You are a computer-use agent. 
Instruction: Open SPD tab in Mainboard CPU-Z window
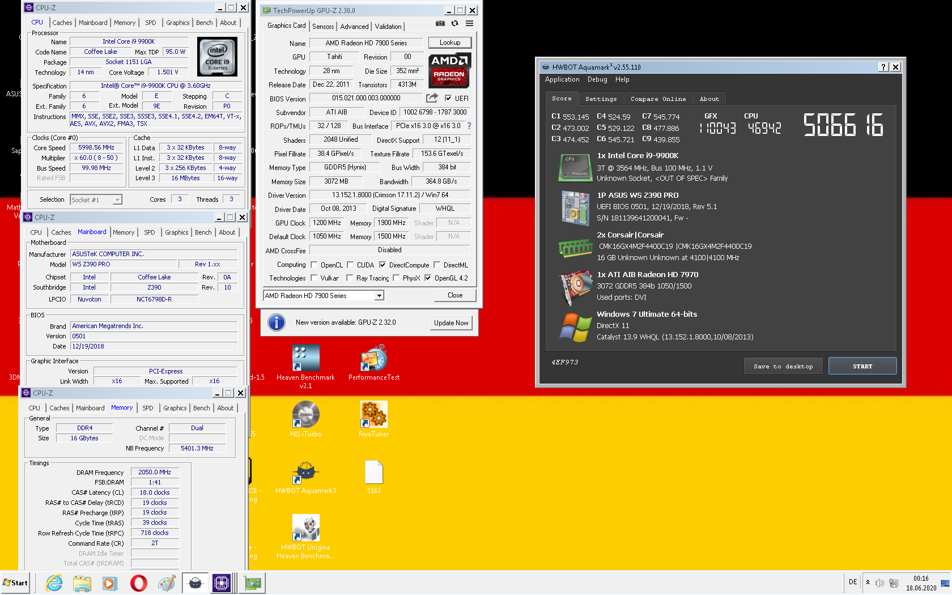[x=150, y=232]
